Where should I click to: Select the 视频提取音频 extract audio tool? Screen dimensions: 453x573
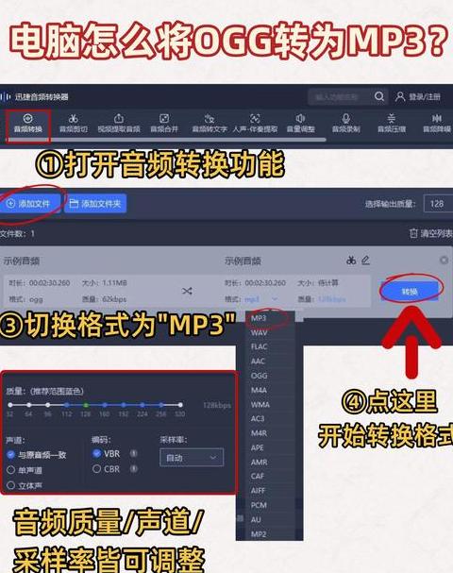click(119, 123)
